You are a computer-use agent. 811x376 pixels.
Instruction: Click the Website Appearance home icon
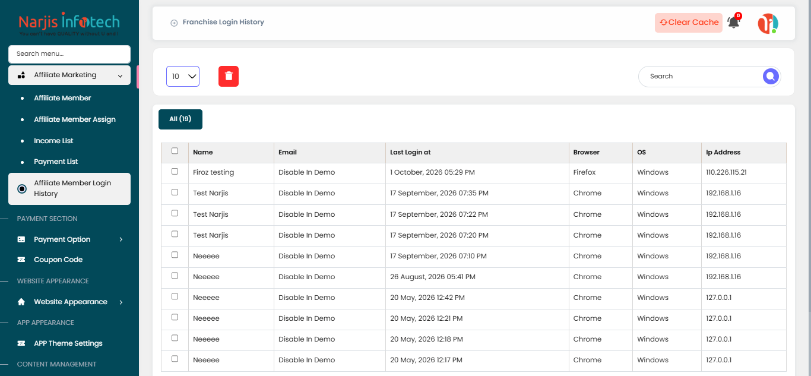[21, 302]
